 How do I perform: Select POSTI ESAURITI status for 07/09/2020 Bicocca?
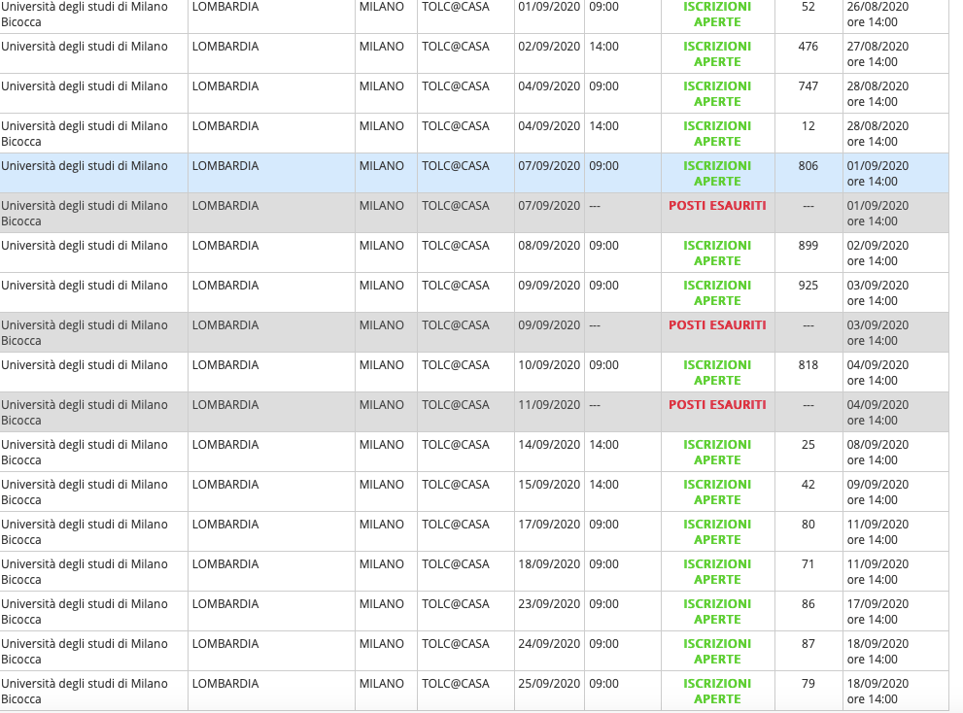pos(717,206)
